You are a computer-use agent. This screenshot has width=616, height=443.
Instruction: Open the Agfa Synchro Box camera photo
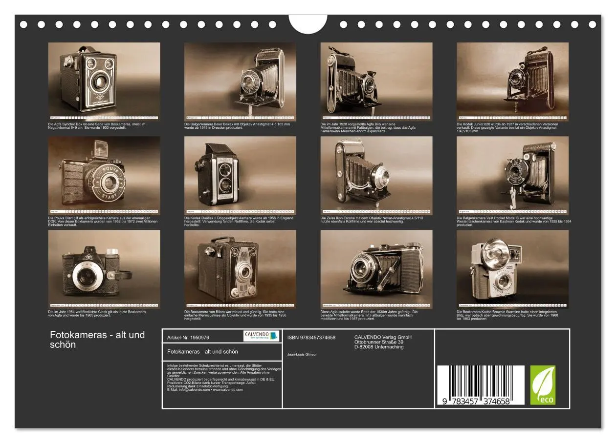coord(104,81)
